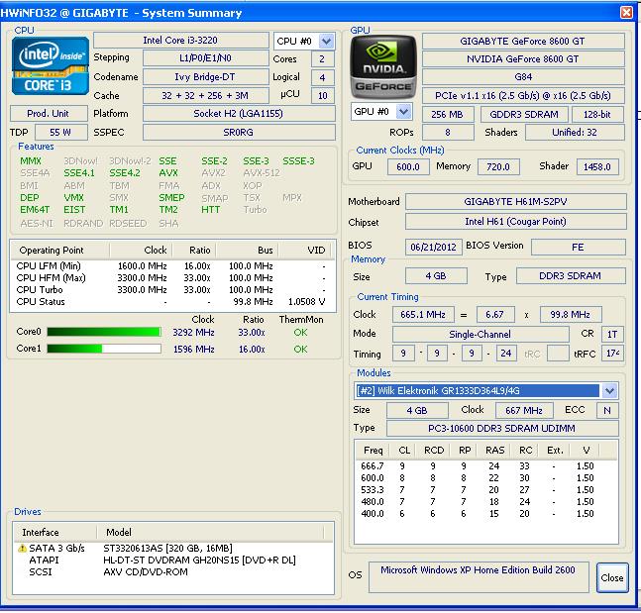This screenshot has height=613, width=641.
Task: Select the 533.3 frequency timing row
Action: point(485,489)
